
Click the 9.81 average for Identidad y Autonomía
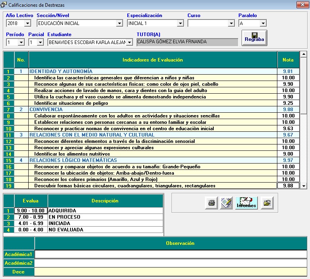288,71
